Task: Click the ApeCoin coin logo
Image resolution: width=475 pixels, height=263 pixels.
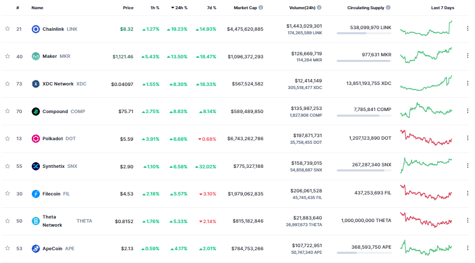Action: [36, 249]
